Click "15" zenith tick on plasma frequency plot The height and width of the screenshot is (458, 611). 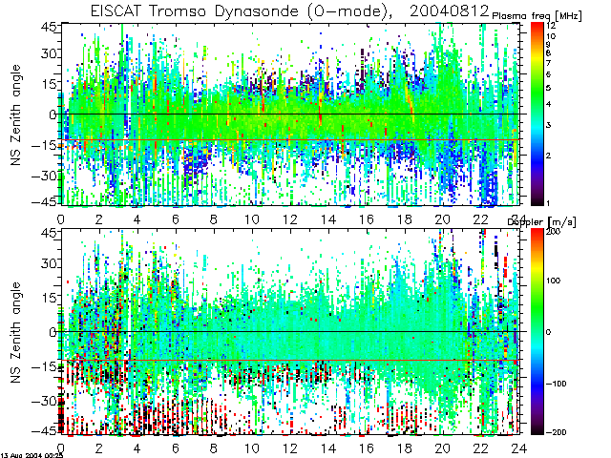(49, 84)
